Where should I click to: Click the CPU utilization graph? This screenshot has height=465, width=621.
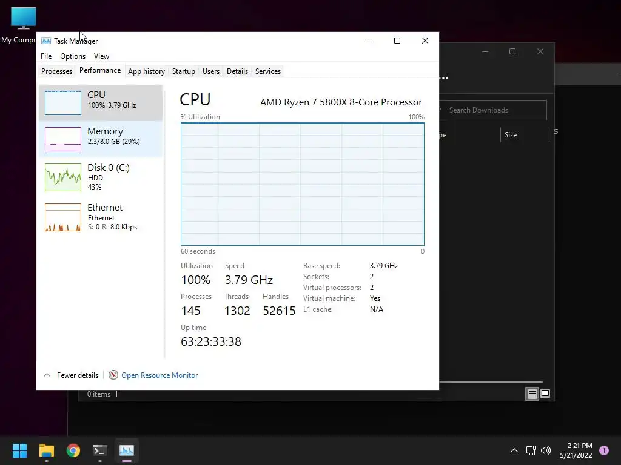(x=302, y=184)
